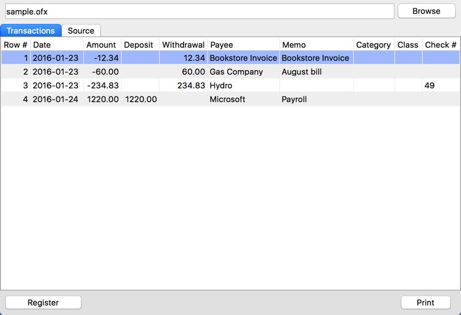Viewport: 461px width, 315px height.
Task: Click row number 1 cell
Action: pos(16,58)
